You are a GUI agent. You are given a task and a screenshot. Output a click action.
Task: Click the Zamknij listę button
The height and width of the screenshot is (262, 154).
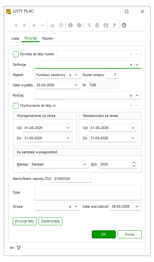(x=50, y=221)
